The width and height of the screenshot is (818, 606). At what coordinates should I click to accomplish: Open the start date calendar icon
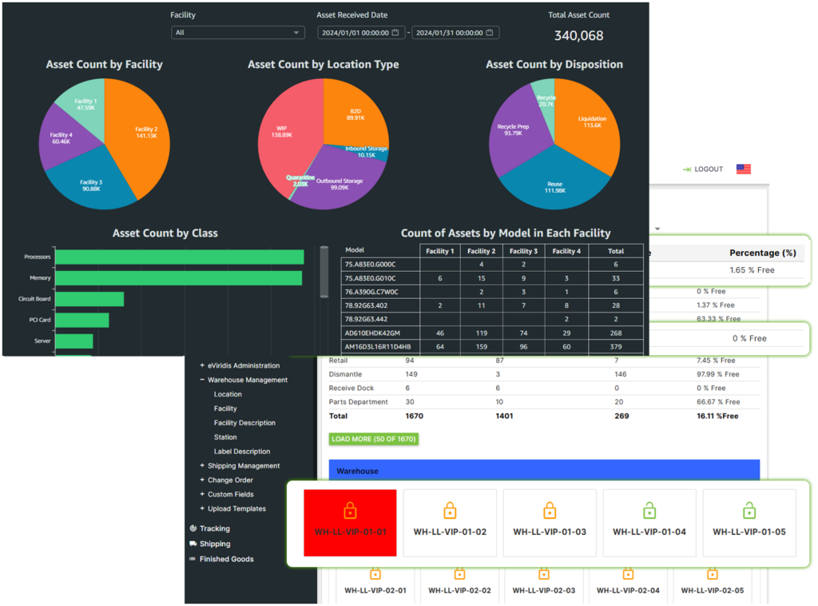[395, 33]
